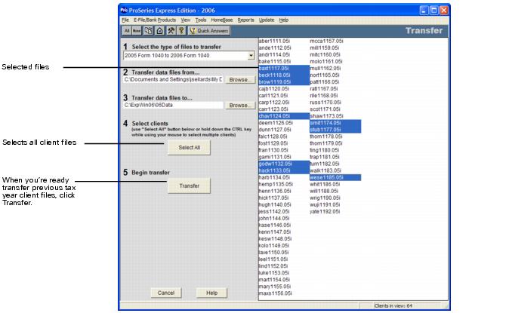Viewport: 509px width, 313px height.
Task: Click the ProSeries app icon in title bar
Action: pos(124,11)
